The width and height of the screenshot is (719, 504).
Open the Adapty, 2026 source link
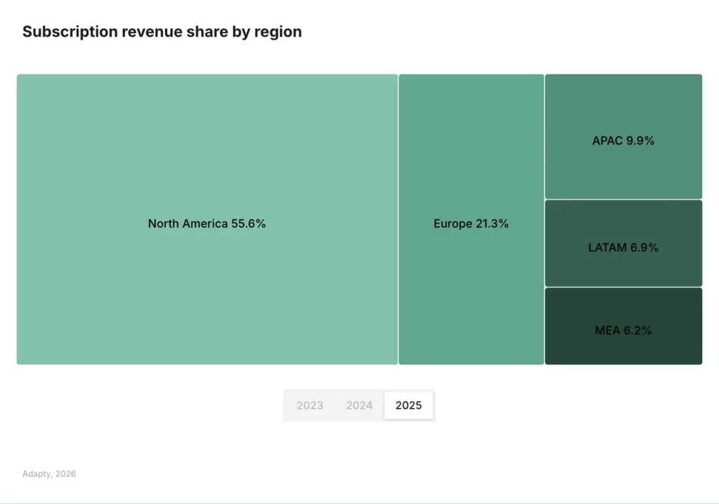[x=49, y=474]
